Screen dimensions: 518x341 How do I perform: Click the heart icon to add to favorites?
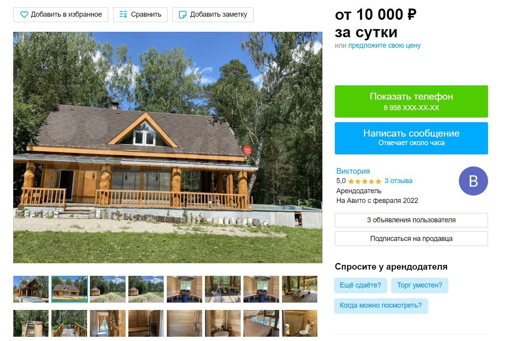(24, 15)
